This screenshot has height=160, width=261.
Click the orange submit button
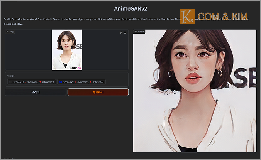pos(98,92)
